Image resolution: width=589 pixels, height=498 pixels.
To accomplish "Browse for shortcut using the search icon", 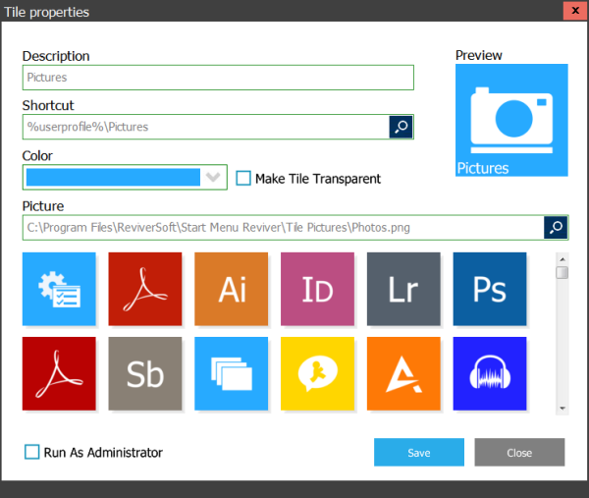I will point(401,127).
